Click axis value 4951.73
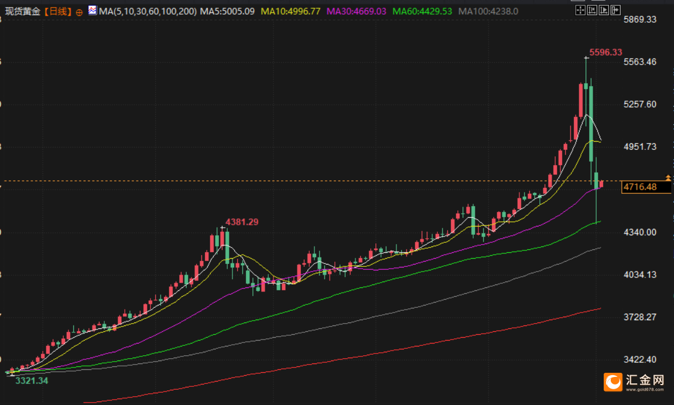Viewport: 674px width, 405px height. (640, 147)
